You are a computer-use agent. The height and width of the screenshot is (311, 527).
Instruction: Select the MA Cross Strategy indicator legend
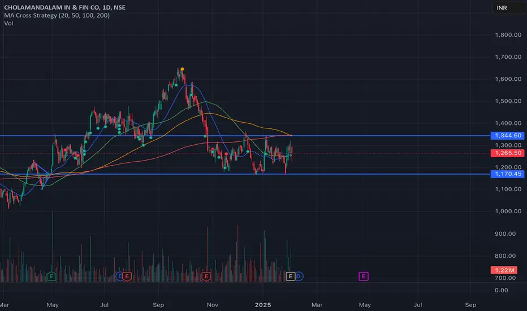tap(57, 15)
